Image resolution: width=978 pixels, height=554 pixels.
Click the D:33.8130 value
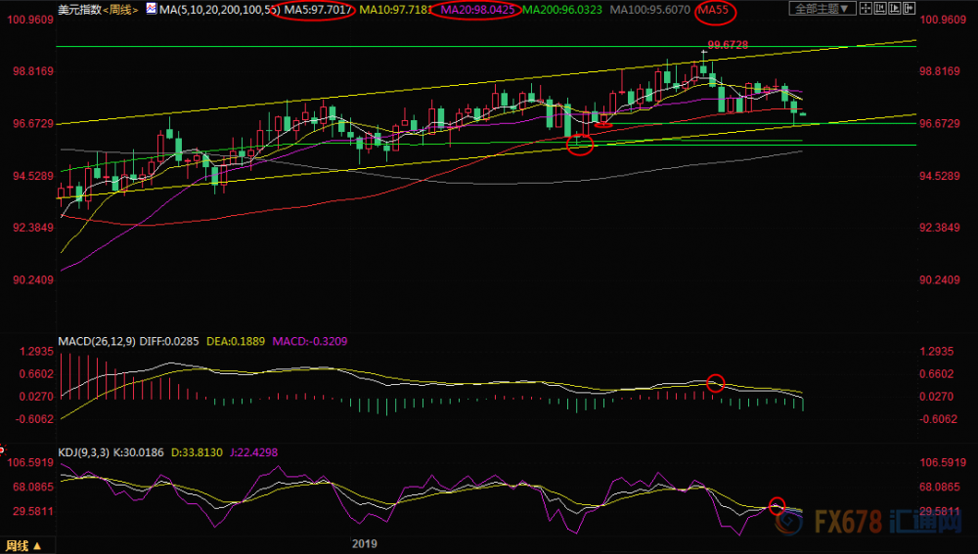197,452
